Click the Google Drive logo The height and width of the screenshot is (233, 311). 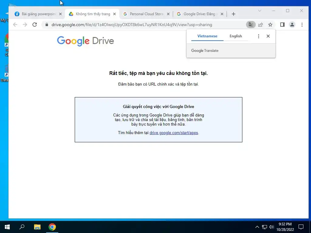(x=85, y=41)
